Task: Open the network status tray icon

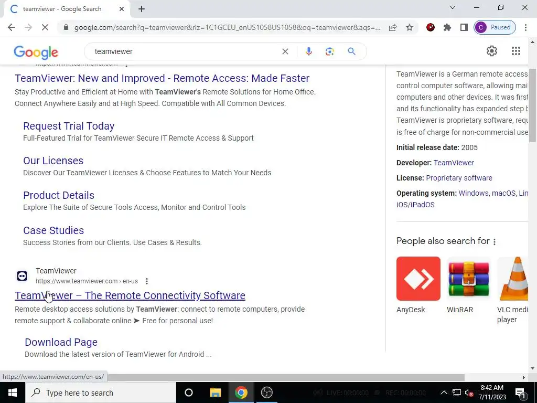Action: pyautogui.click(x=456, y=393)
